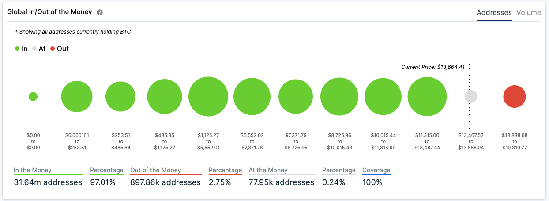Screen dimensions: 549x201
Task: Toggle the red Out legend item
Action: click(x=59, y=49)
